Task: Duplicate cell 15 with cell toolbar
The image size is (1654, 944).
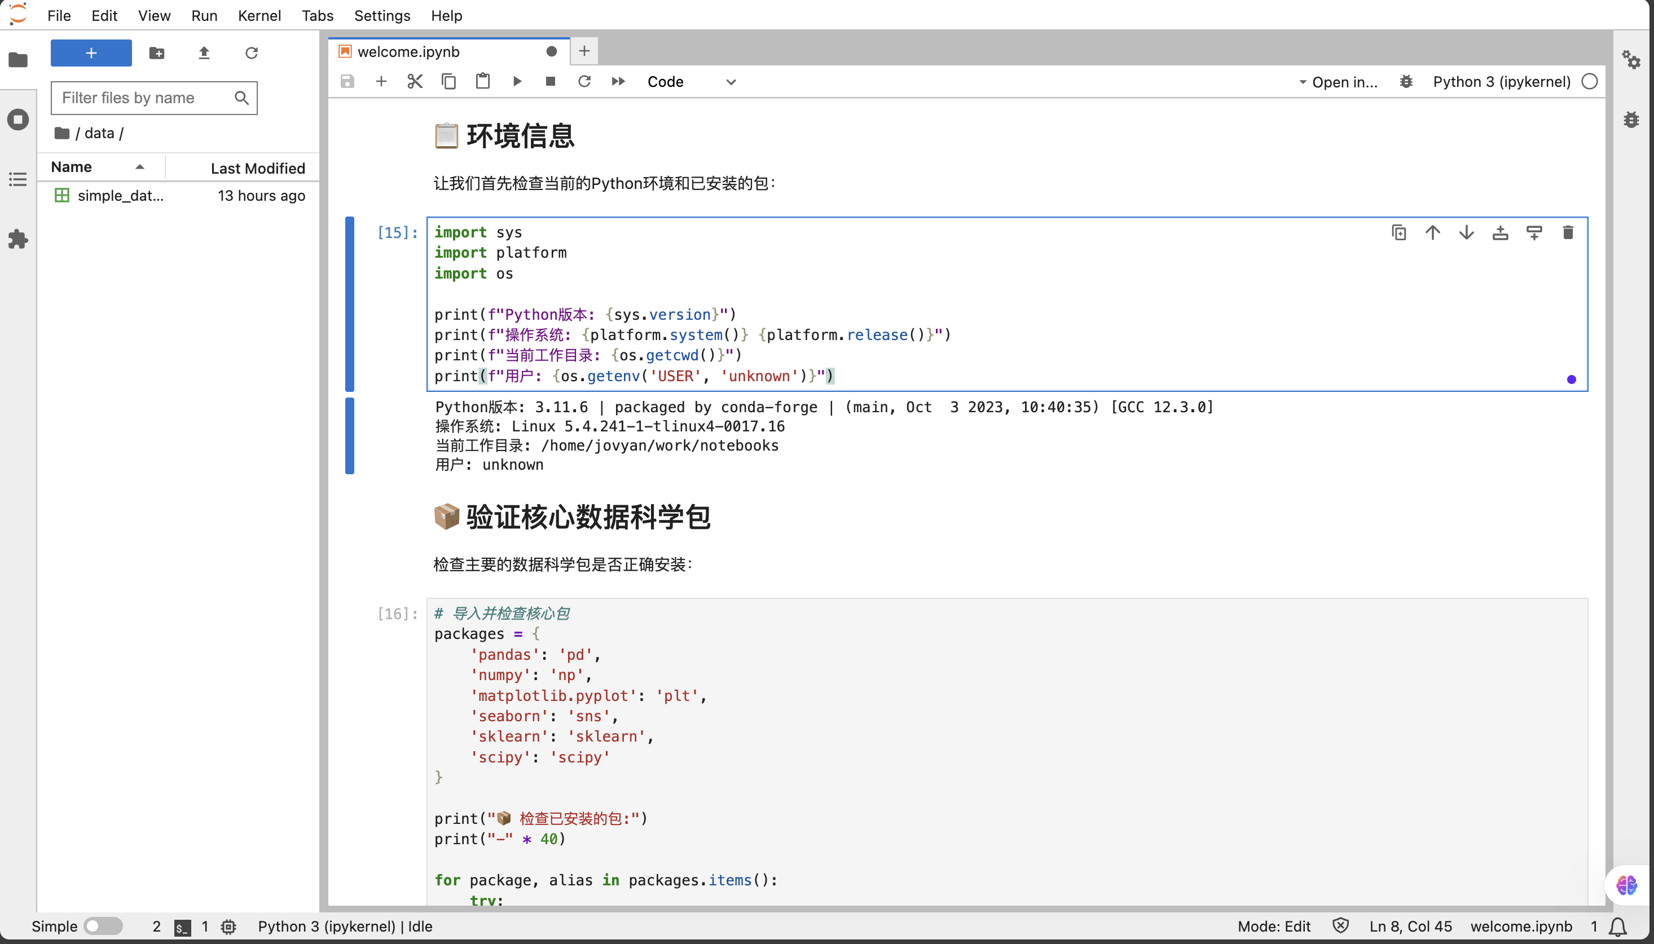Action: [1398, 233]
